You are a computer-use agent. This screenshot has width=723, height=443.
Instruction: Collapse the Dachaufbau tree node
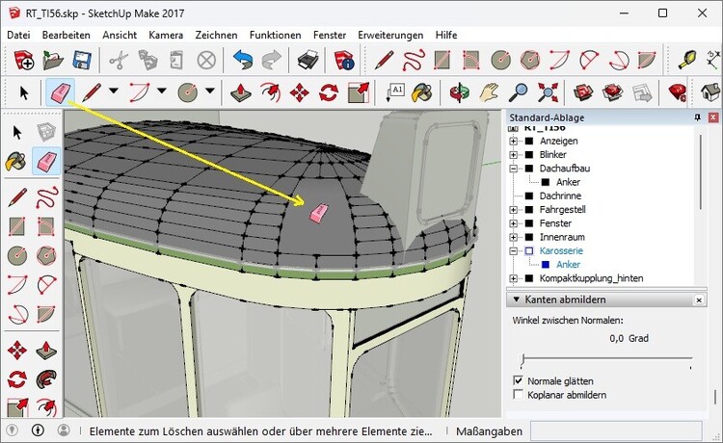coord(513,169)
